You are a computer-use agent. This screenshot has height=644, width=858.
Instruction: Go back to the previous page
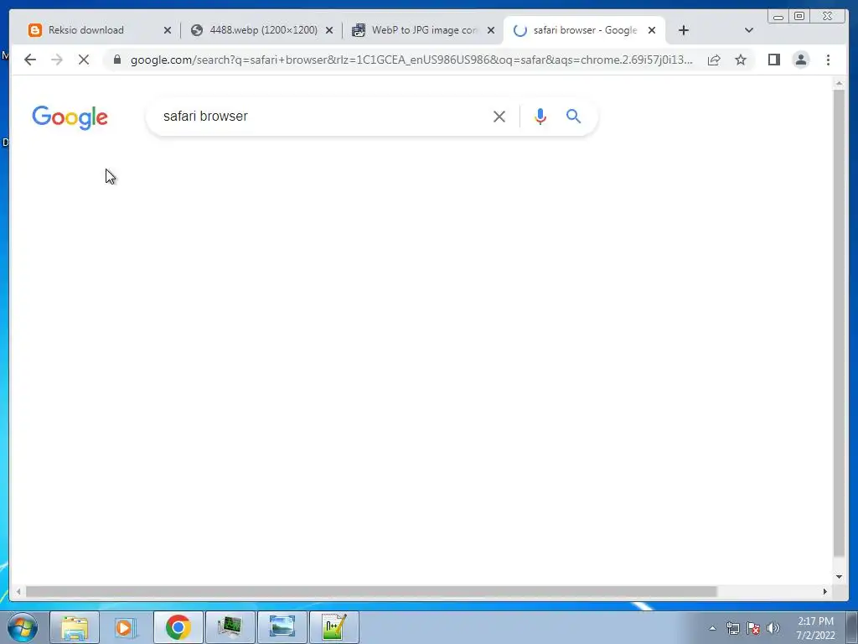pyautogui.click(x=30, y=60)
